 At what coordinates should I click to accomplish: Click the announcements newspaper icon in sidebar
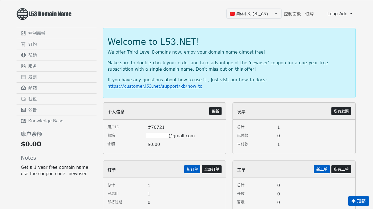[23, 110]
